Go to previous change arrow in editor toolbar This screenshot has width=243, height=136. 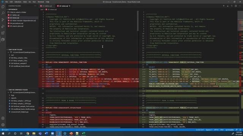[224, 6]
